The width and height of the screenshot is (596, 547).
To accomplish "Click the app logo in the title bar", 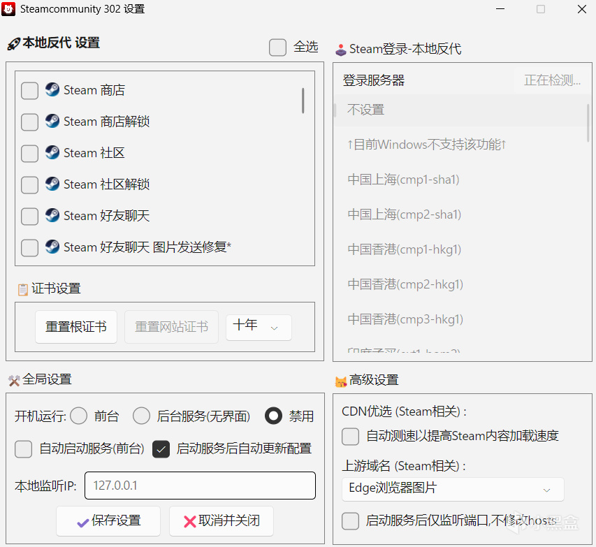I will tap(8, 9).
